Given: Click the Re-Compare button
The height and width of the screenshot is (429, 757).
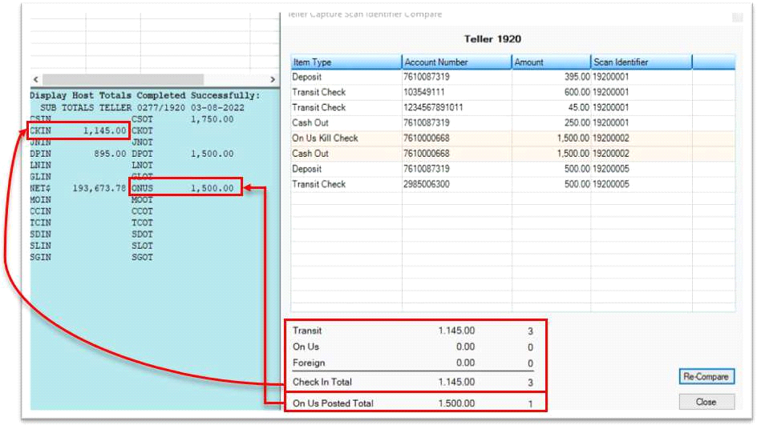Looking at the screenshot, I should click(706, 376).
